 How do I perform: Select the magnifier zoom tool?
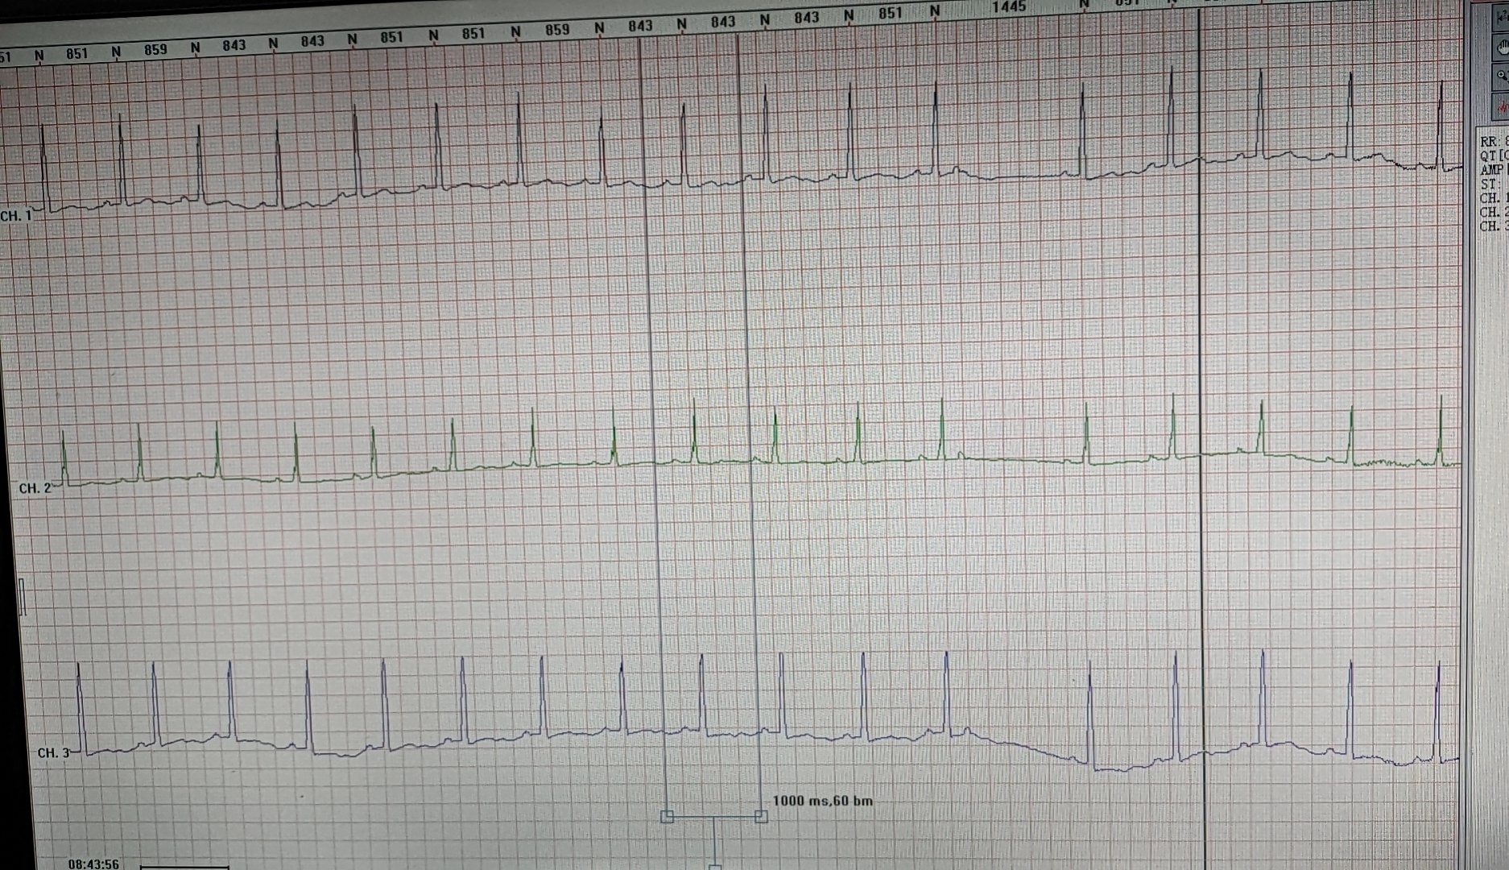[1503, 77]
